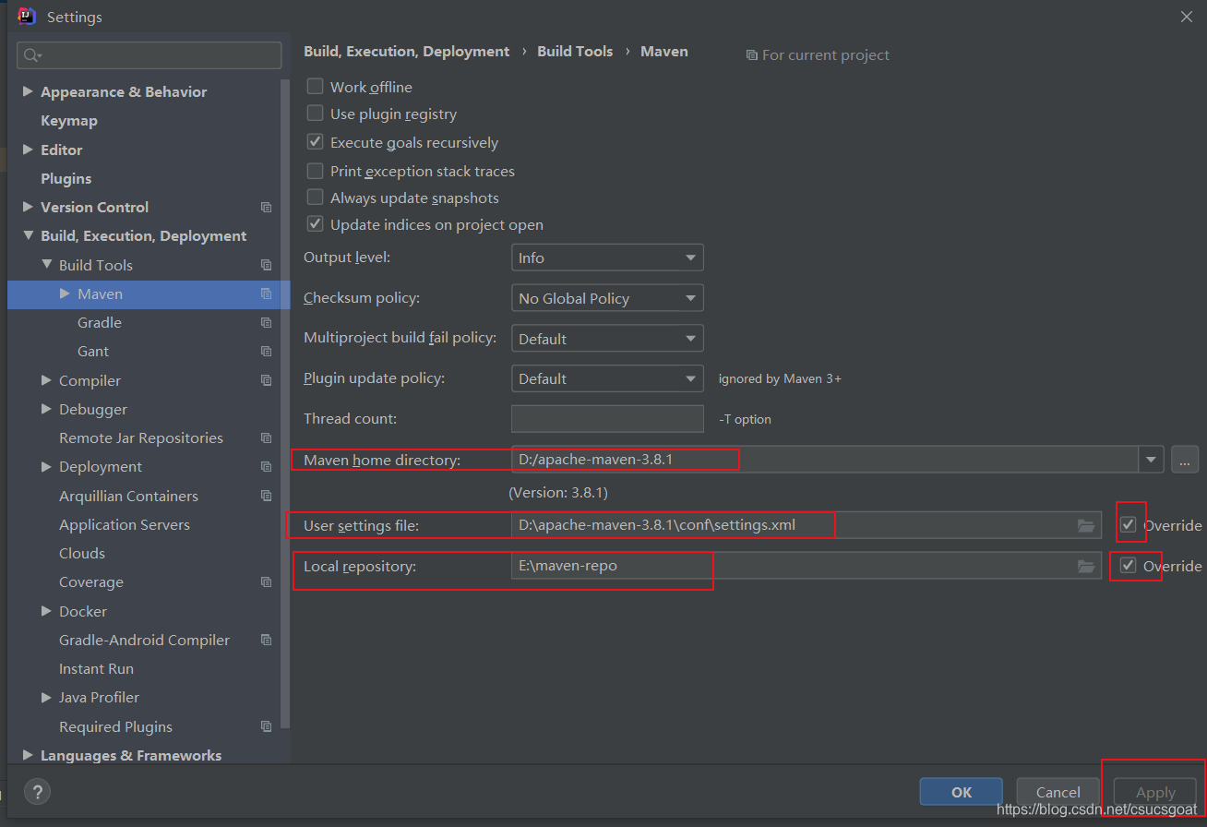Open the Output level dropdown
The height and width of the screenshot is (827, 1207).
click(x=607, y=258)
